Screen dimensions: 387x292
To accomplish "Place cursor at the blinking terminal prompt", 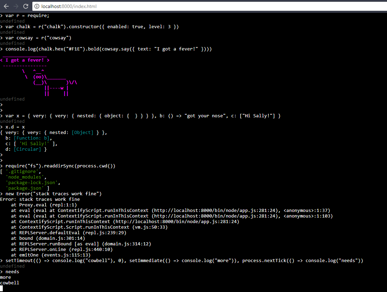I will point(3,289).
